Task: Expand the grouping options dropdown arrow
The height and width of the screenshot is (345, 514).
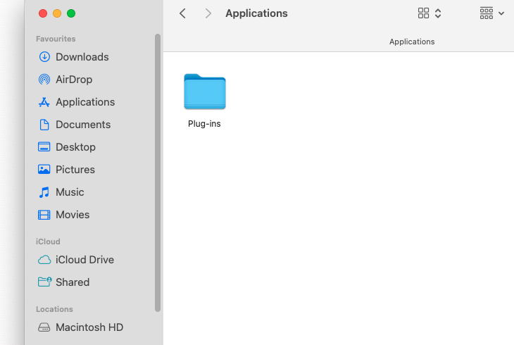Action: click(501, 13)
